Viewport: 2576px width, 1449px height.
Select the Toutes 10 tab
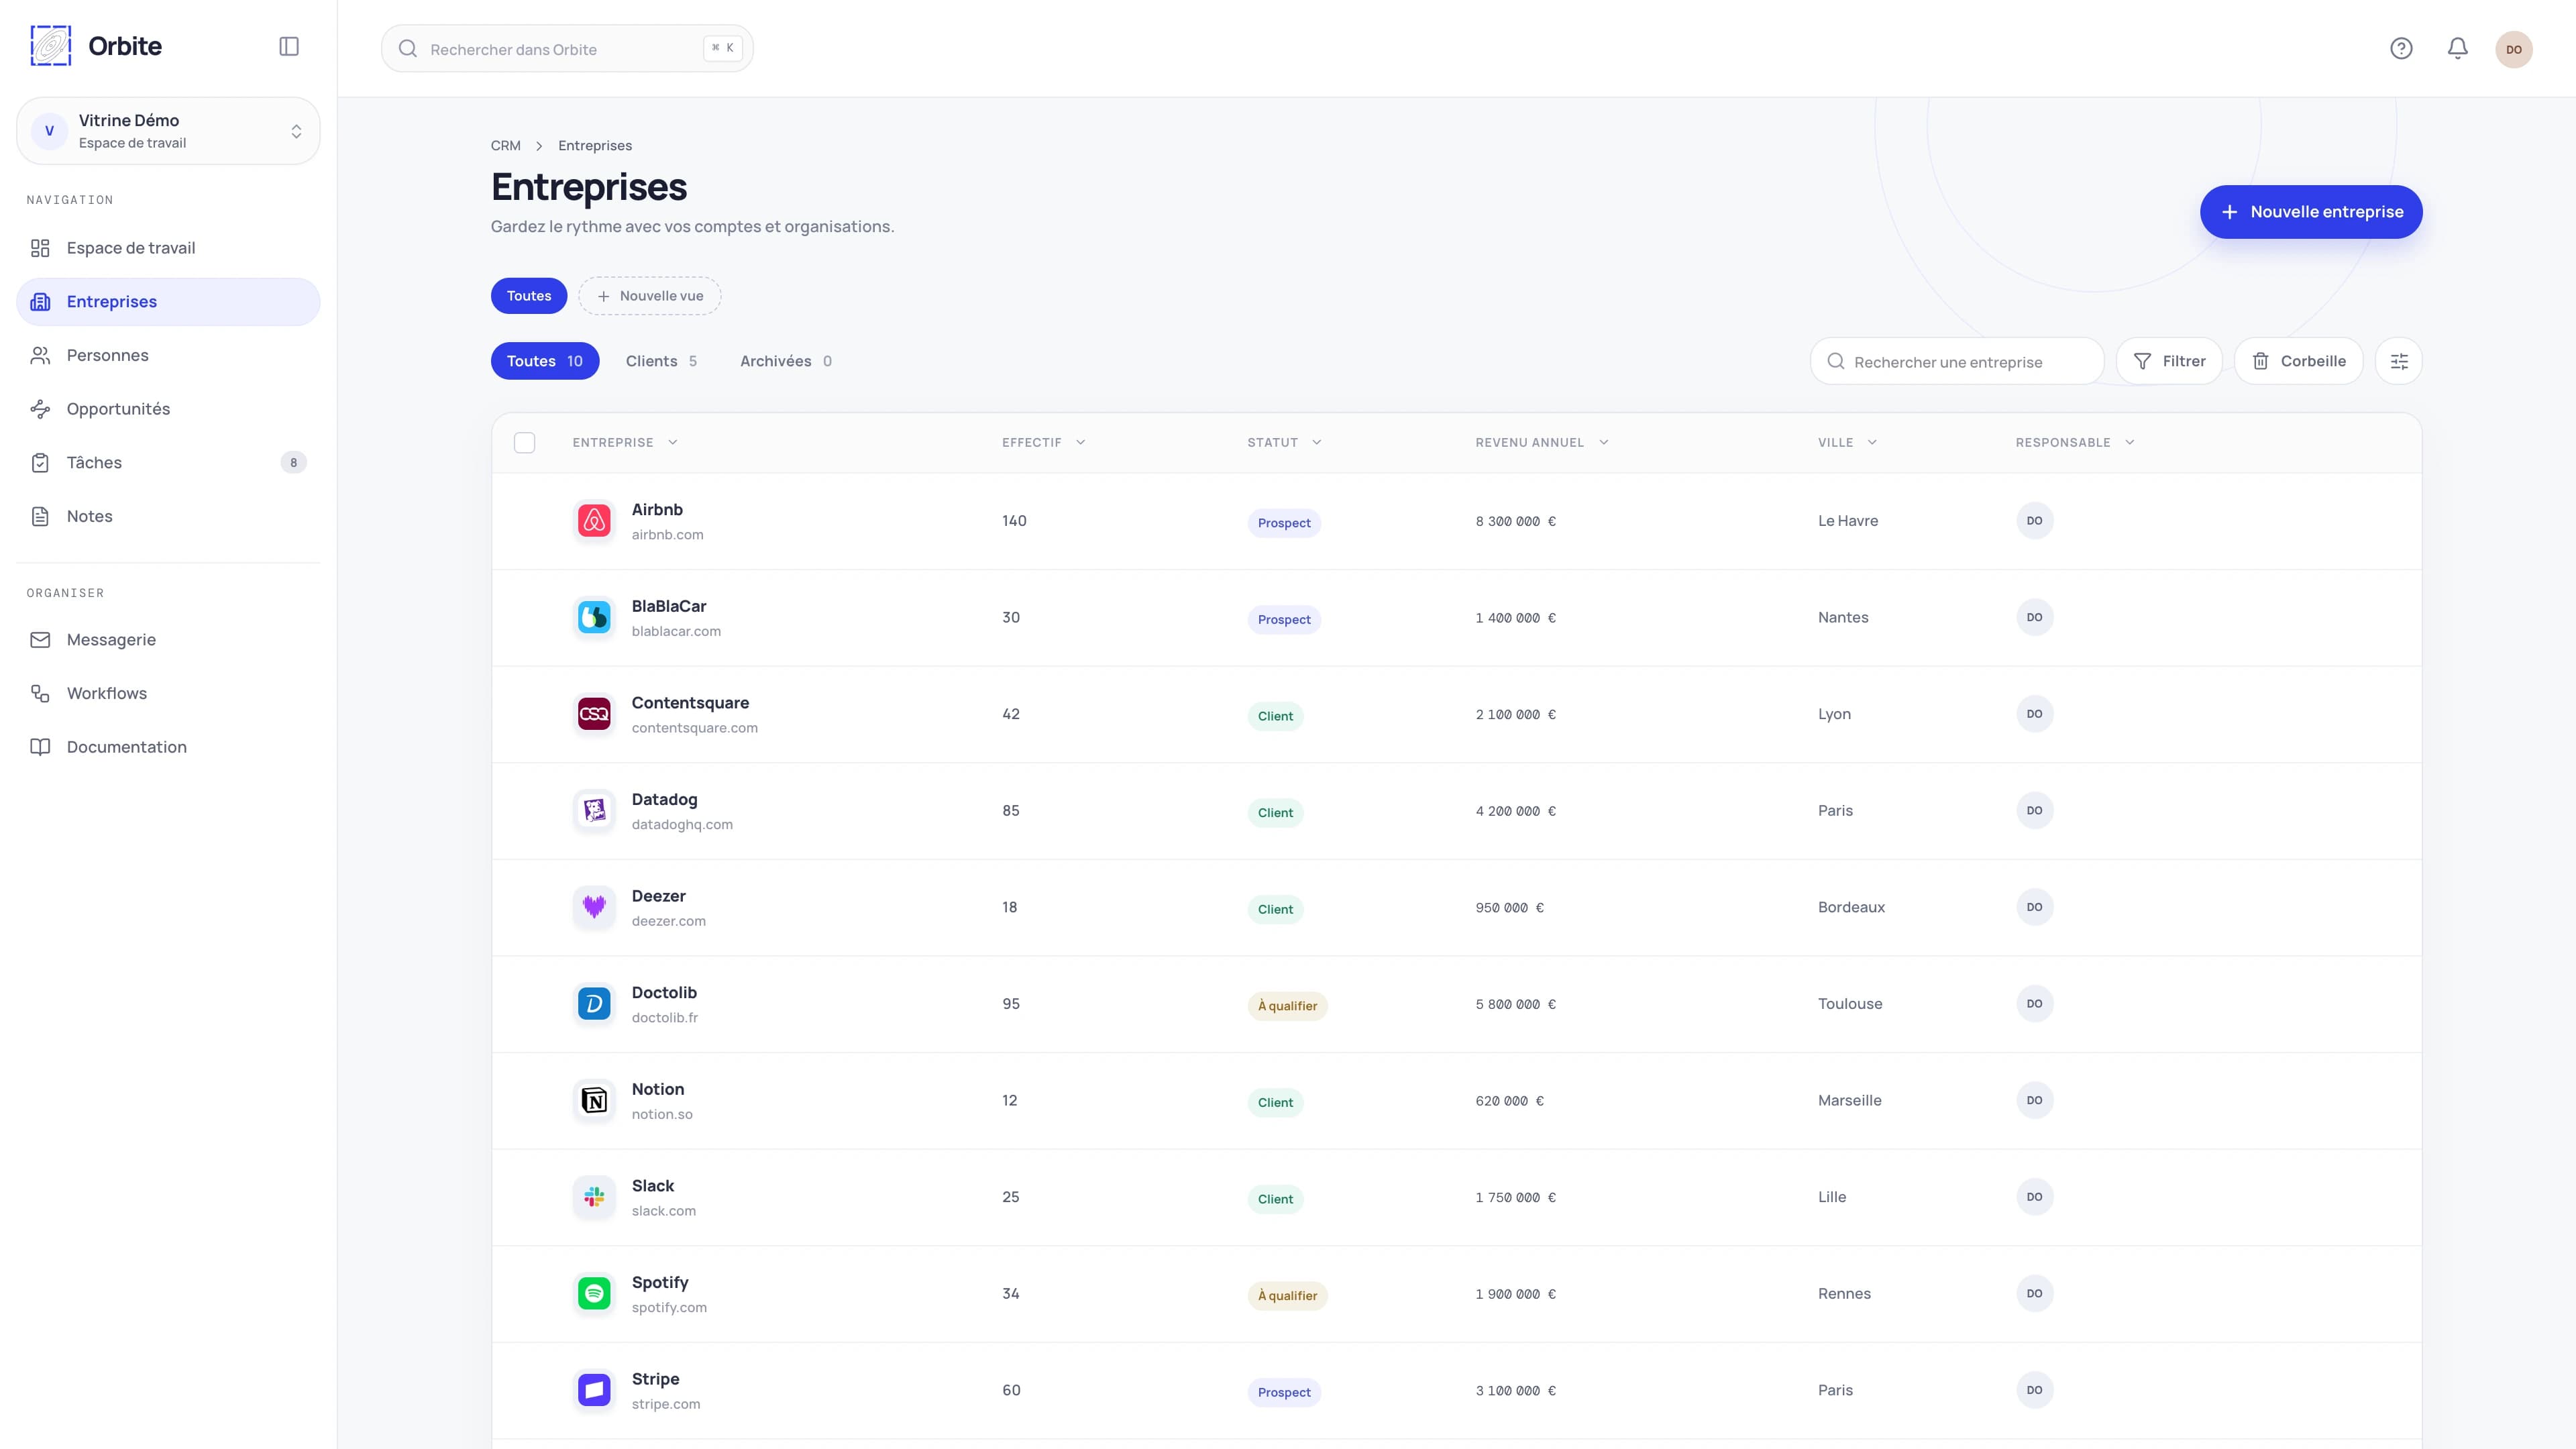click(544, 361)
